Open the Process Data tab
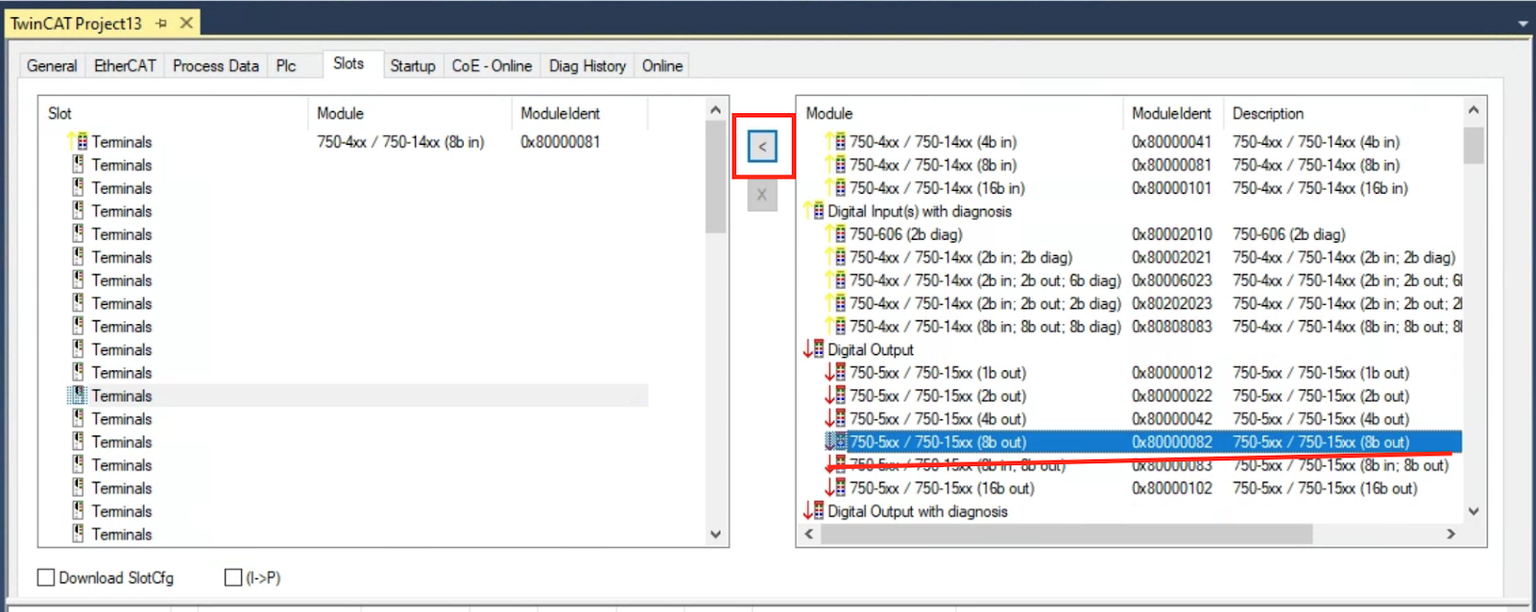Screen dimensions: 1536x612 coord(216,66)
